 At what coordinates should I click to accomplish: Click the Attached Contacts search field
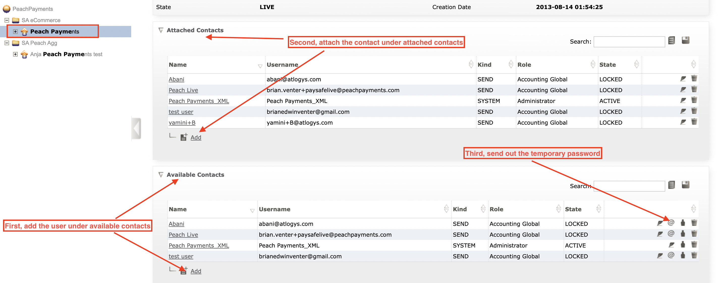(x=629, y=42)
